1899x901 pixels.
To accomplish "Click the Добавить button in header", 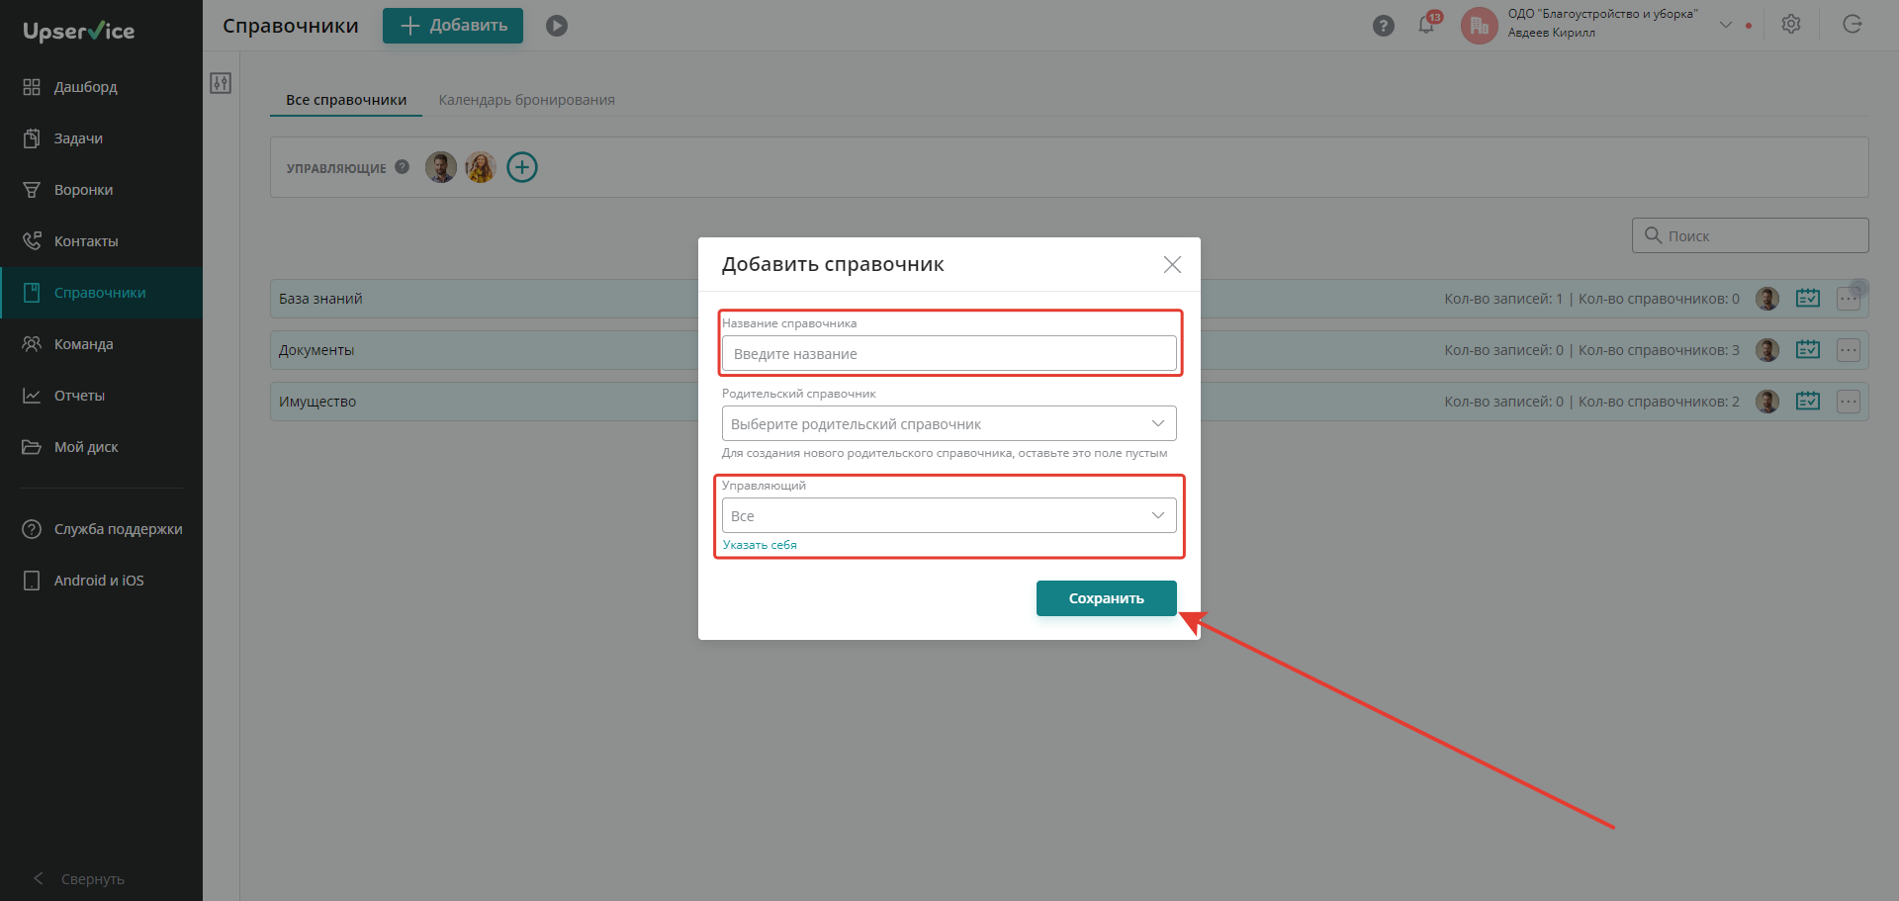I will (453, 26).
